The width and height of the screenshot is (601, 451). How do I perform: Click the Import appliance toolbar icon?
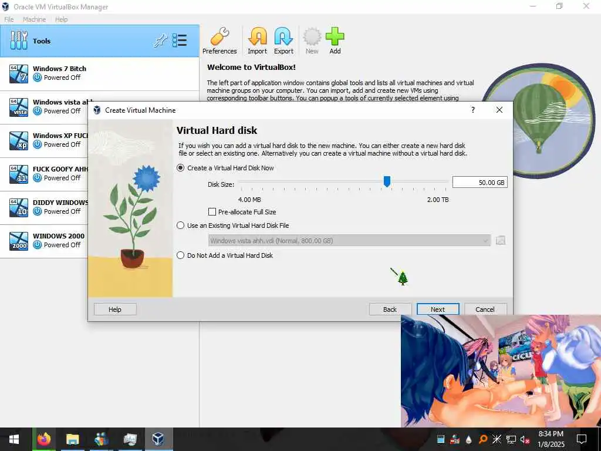coord(257,37)
